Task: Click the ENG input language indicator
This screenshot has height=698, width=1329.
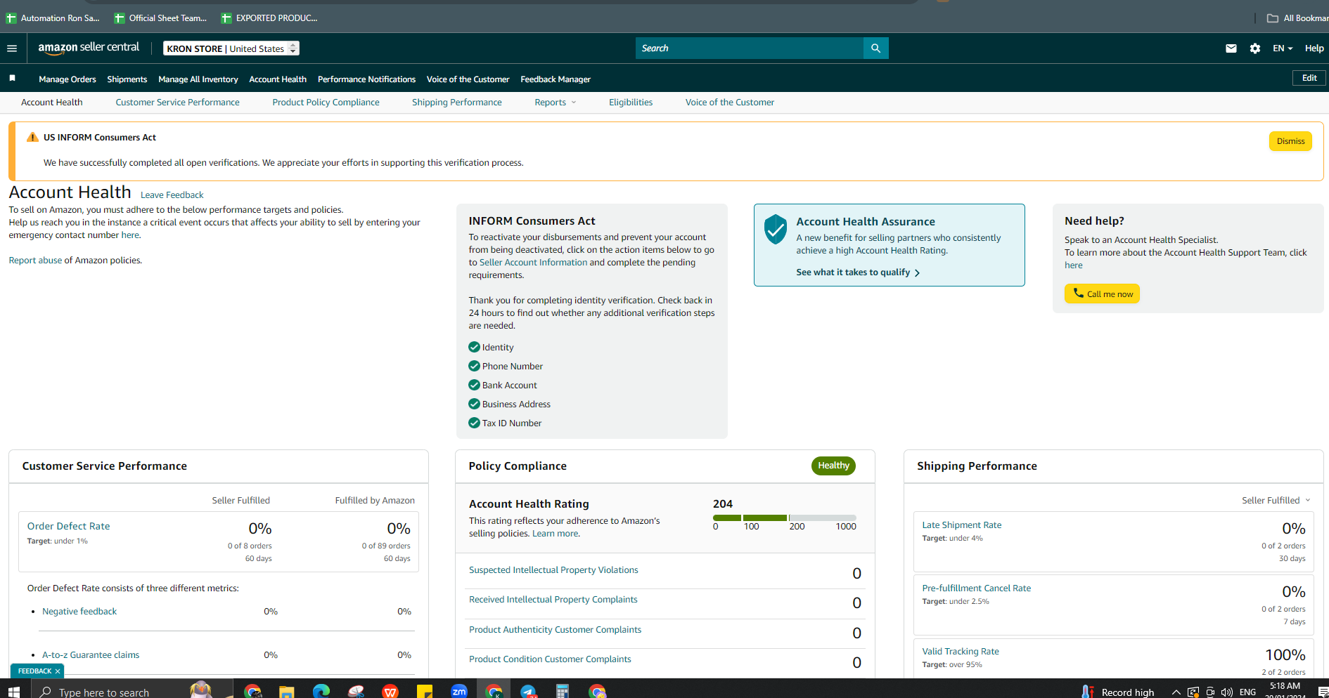Action: click(x=1247, y=692)
